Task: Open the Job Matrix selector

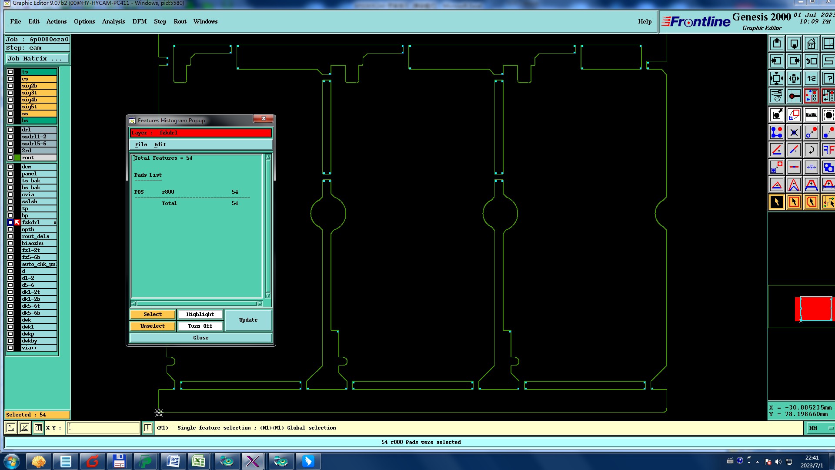Action: tap(37, 59)
